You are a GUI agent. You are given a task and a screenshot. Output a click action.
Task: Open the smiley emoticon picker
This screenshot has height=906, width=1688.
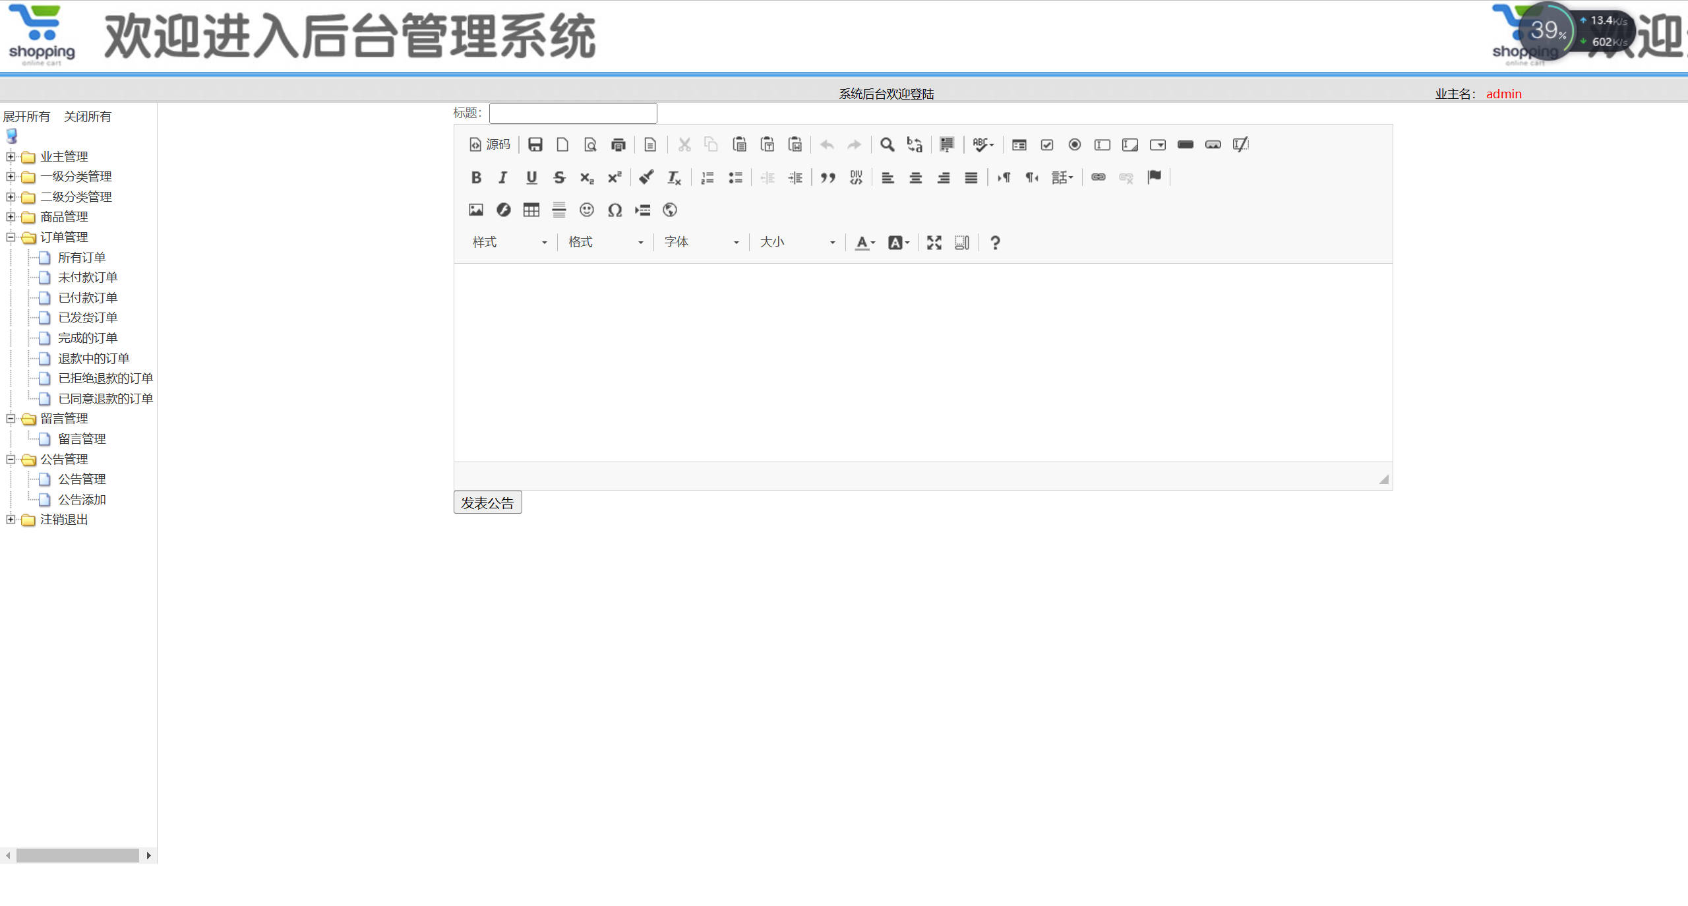(587, 210)
